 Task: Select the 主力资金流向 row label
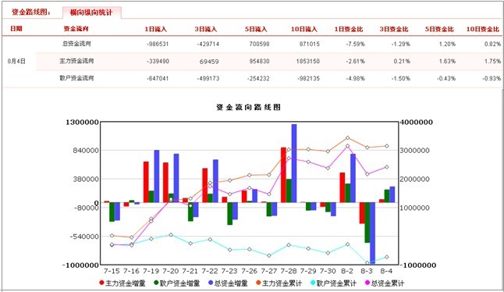pyautogui.click(x=76, y=61)
